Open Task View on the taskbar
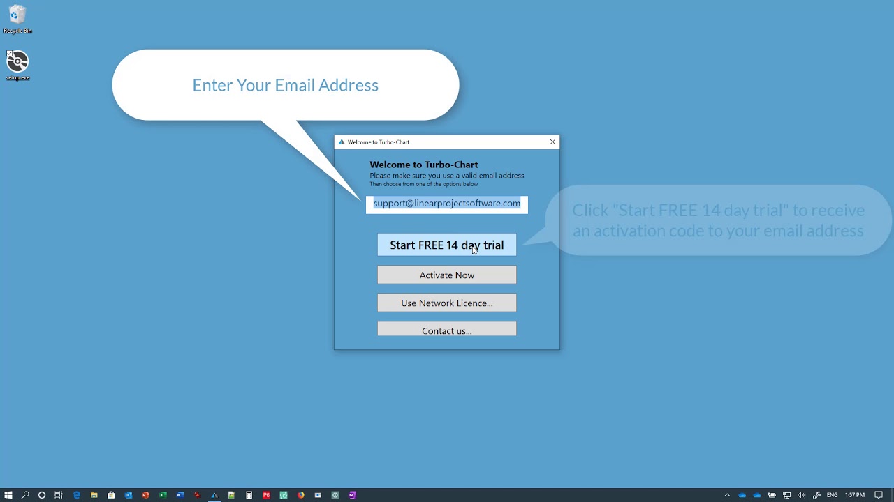Screen dimensions: 894x502 (x=59, y=495)
